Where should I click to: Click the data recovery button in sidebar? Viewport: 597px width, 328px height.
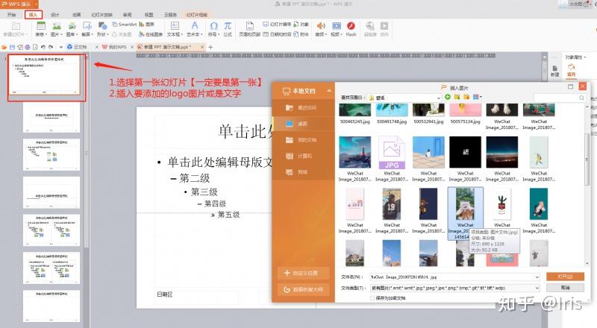[x=304, y=289]
